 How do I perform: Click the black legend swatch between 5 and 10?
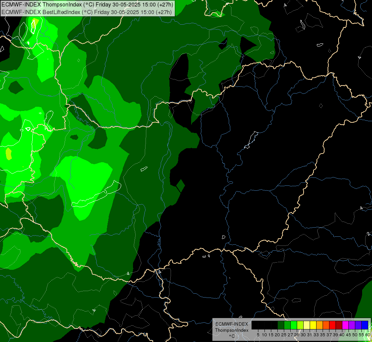coord(261,325)
